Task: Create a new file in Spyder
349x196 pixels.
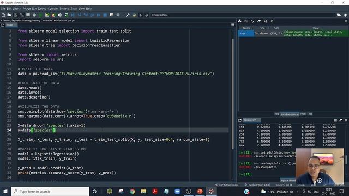Action: [3, 15]
